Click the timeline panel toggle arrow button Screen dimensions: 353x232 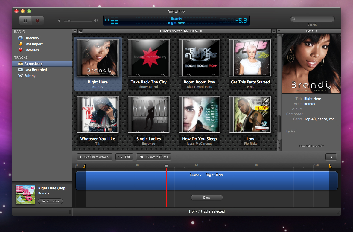coord(331,157)
